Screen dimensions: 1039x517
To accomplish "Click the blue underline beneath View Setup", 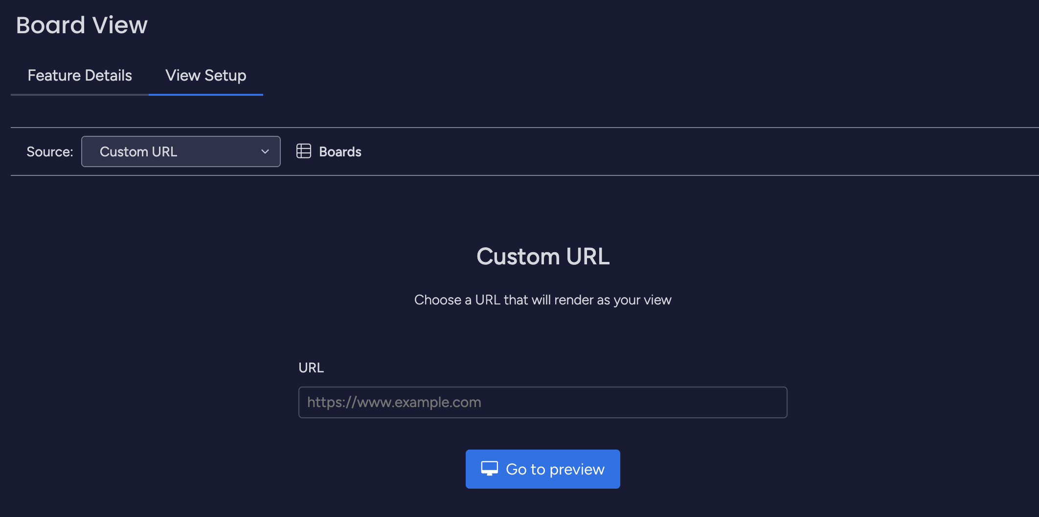I will click(205, 94).
